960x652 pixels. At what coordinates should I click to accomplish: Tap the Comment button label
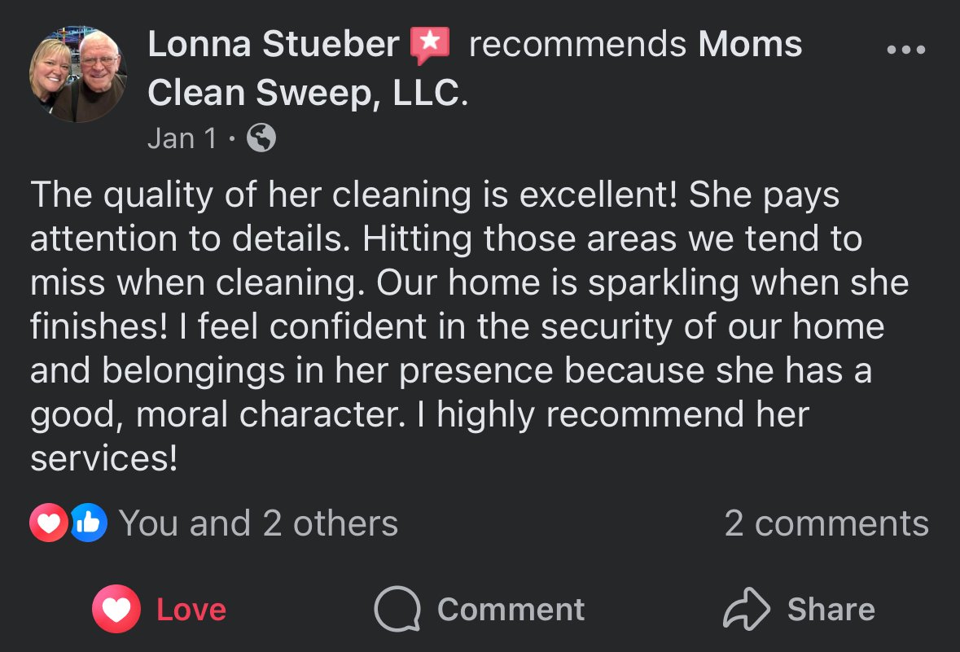click(511, 609)
